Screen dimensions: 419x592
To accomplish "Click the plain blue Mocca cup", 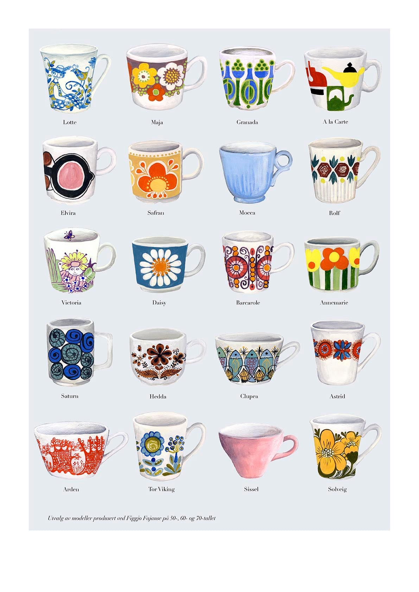I will 255,172.
